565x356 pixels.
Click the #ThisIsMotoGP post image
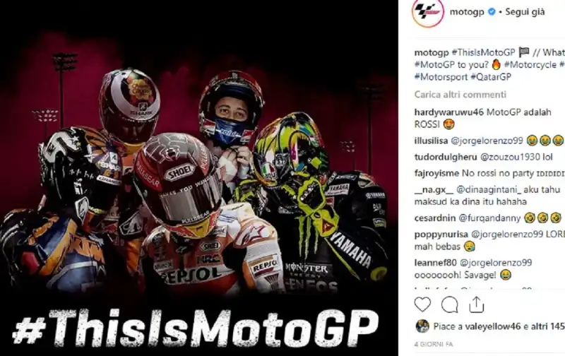tap(199, 178)
